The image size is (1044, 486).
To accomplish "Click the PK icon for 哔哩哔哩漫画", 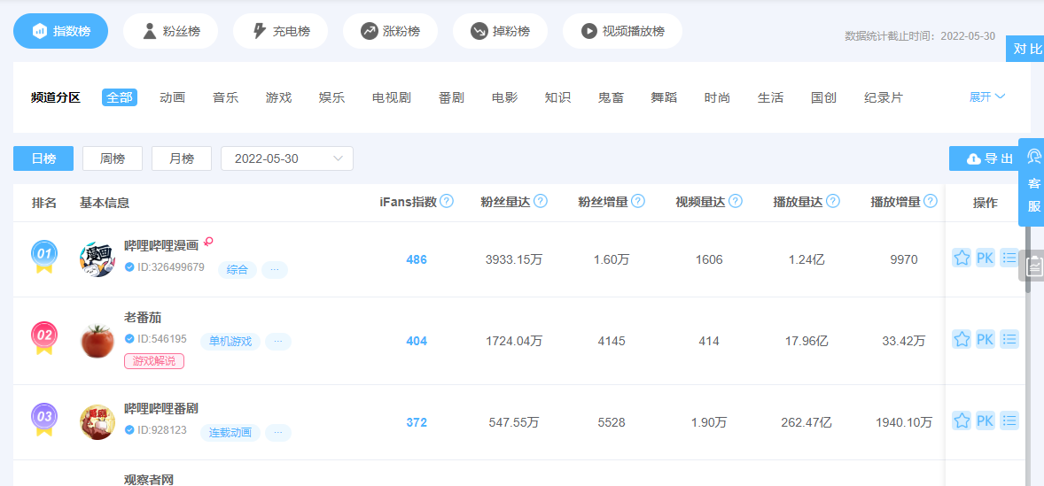I will [x=986, y=258].
